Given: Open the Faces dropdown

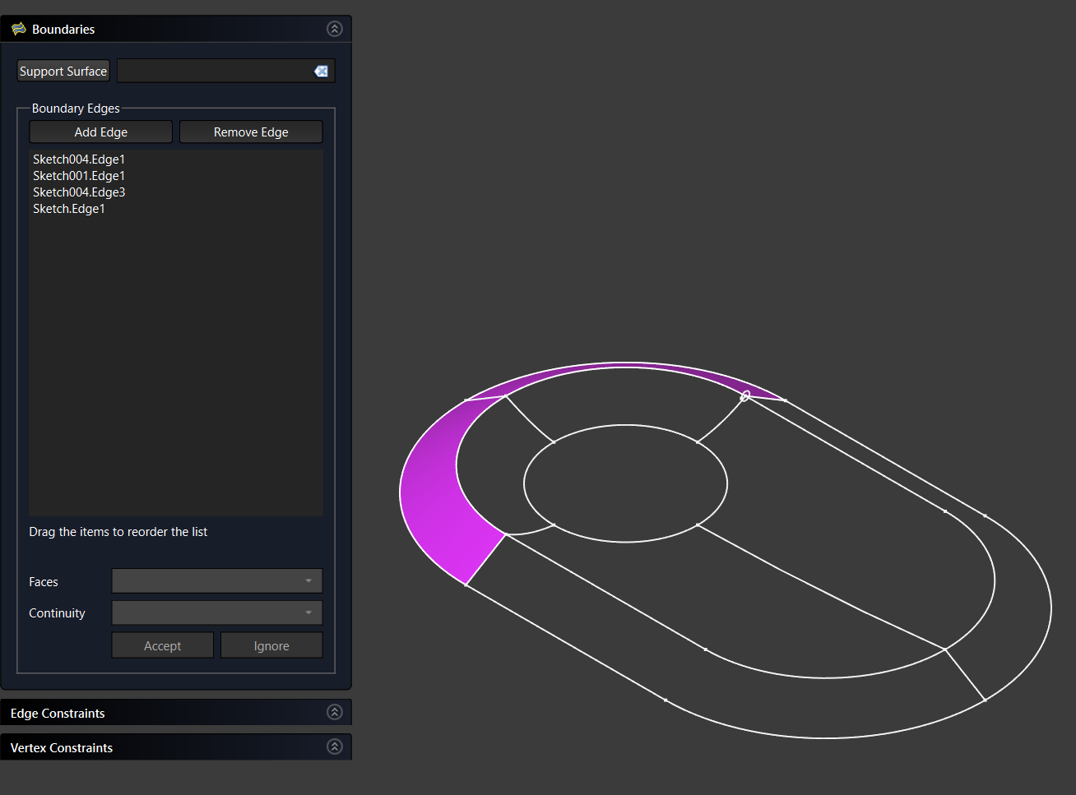Looking at the screenshot, I should click(217, 581).
